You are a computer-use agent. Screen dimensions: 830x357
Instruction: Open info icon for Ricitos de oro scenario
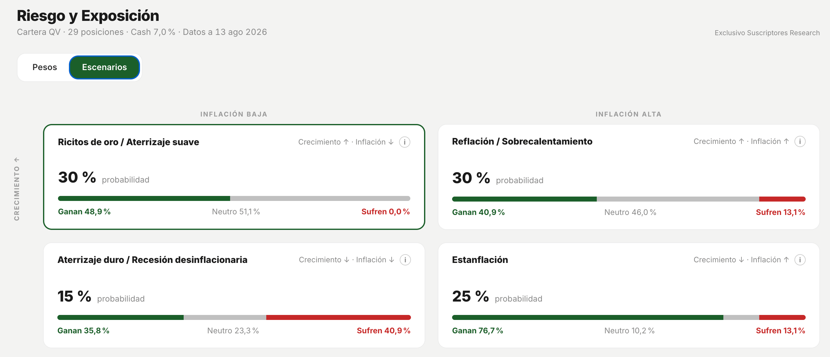click(404, 142)
